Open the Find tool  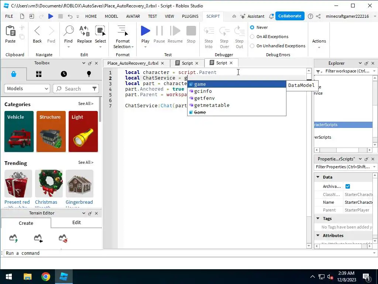[x=68, y=31]
